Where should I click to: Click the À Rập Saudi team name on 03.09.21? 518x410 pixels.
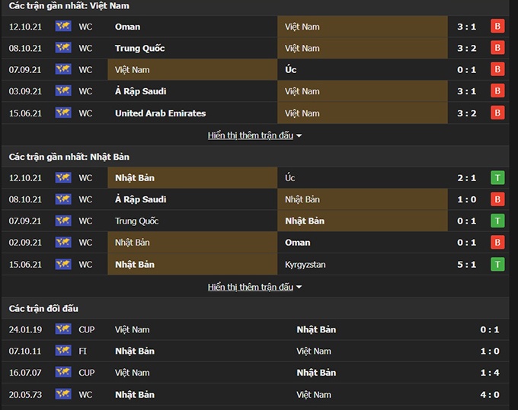point(140,91)
